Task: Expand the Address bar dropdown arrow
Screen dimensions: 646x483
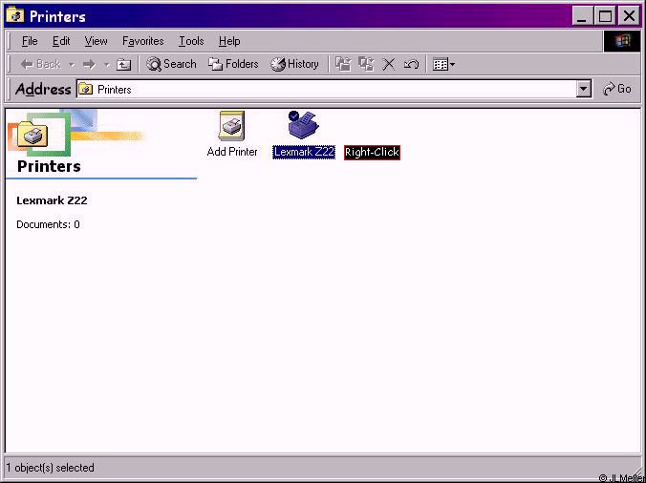Action: pos(583,89)
